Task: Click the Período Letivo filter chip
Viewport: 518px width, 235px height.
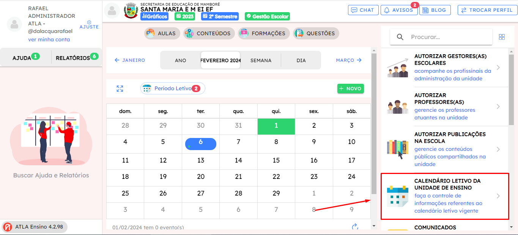Action: click(173, 89)
